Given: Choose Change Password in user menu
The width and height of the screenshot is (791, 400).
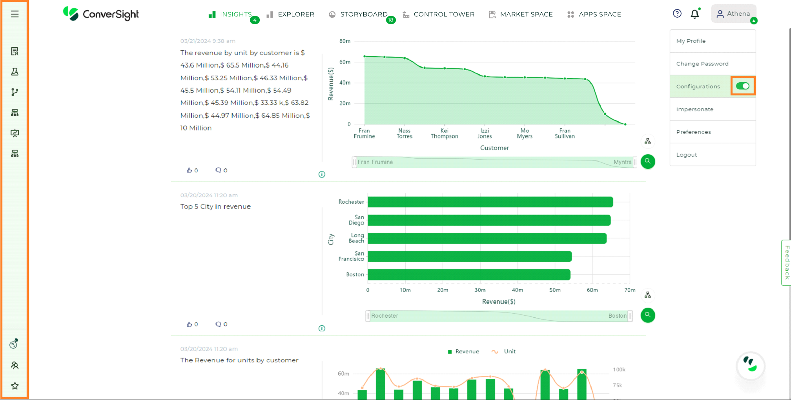Looking at the screenshot, I should pos(713,64).
